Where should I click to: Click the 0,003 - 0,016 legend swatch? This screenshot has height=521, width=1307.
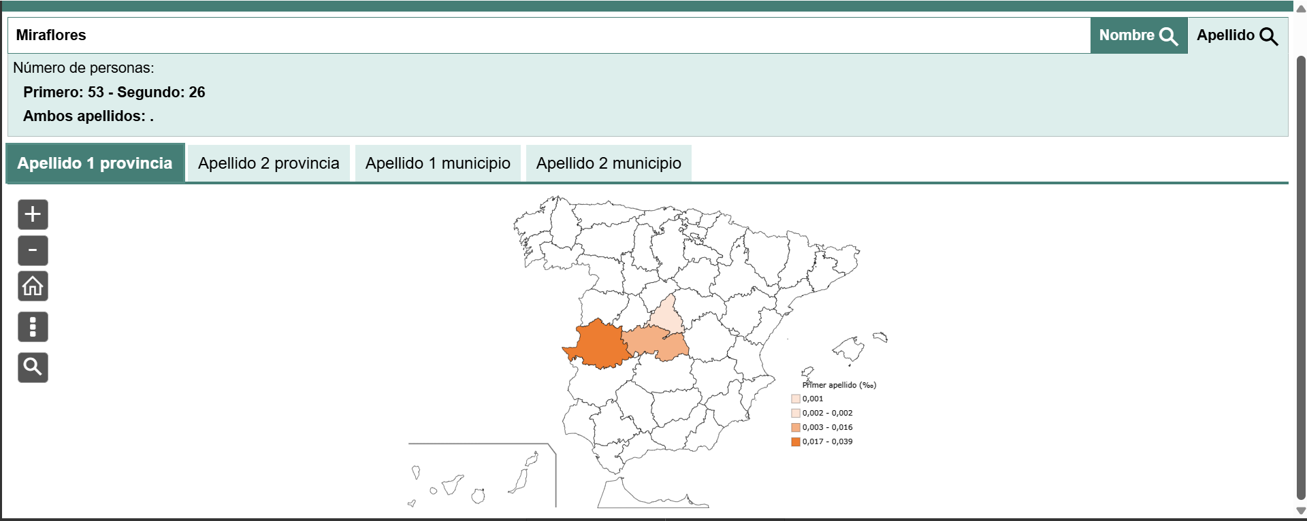[x=795, y=427]
